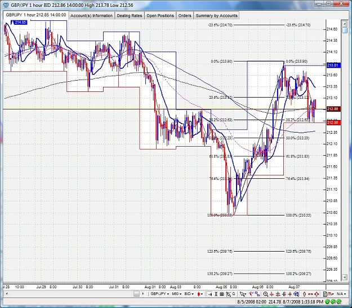
Task: Close the GBP/JPY chart window
Action: (341, 4)
